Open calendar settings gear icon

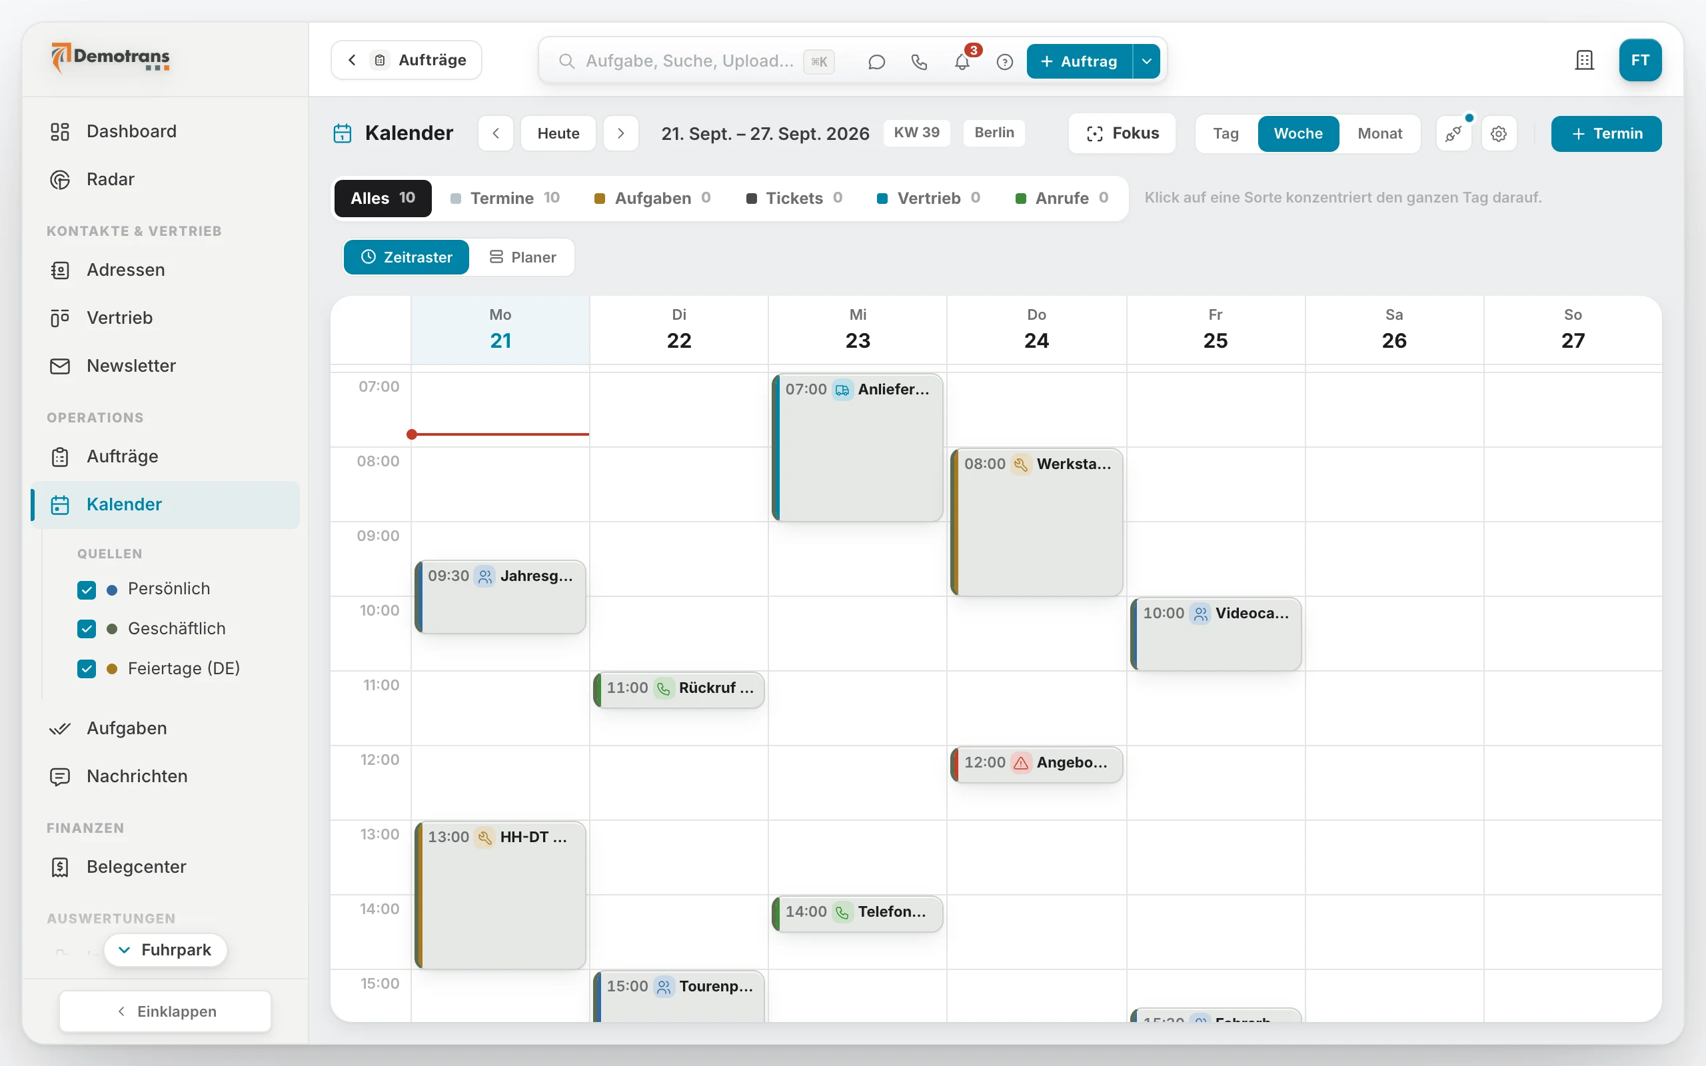point(1499,133)
